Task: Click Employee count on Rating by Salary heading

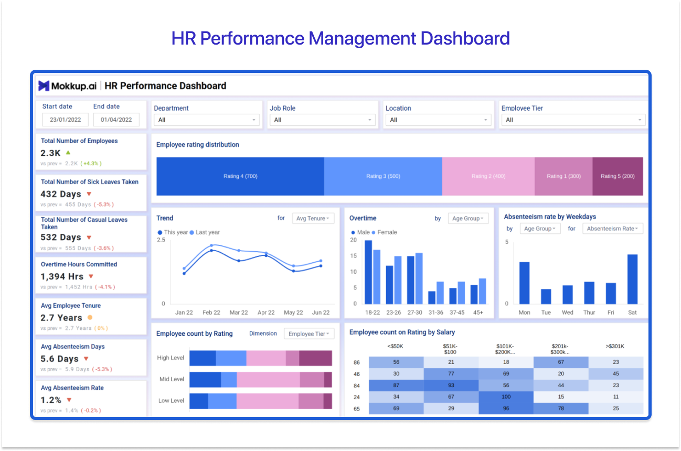Action: (402, 332)
